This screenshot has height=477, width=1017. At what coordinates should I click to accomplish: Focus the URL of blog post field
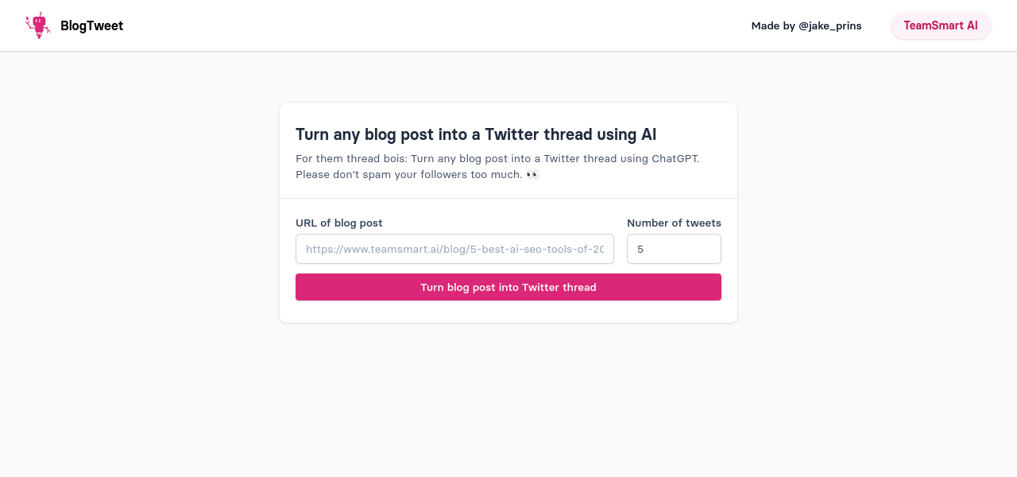pos(454,249)
